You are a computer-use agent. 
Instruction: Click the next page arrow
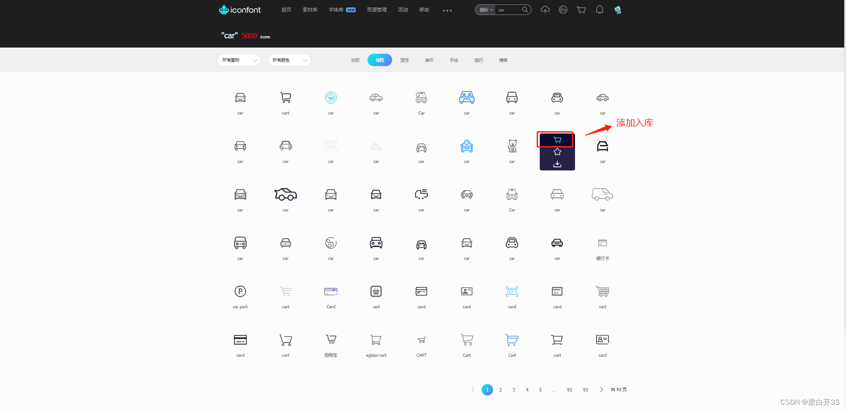pyautogui.click(x=601, y=389)
